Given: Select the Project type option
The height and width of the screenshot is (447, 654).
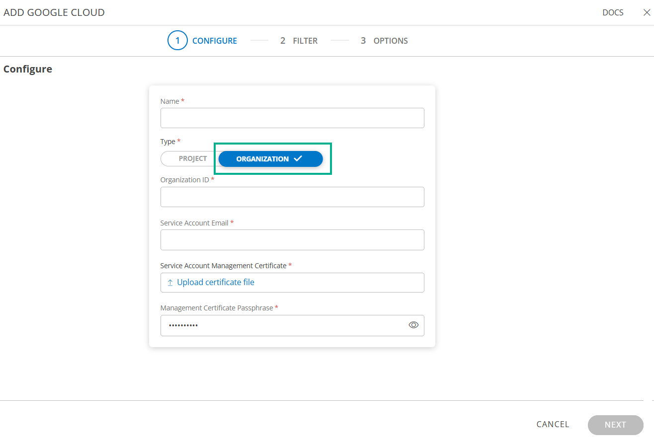Looking at the screenshot, I should click(x=194, y=158).
